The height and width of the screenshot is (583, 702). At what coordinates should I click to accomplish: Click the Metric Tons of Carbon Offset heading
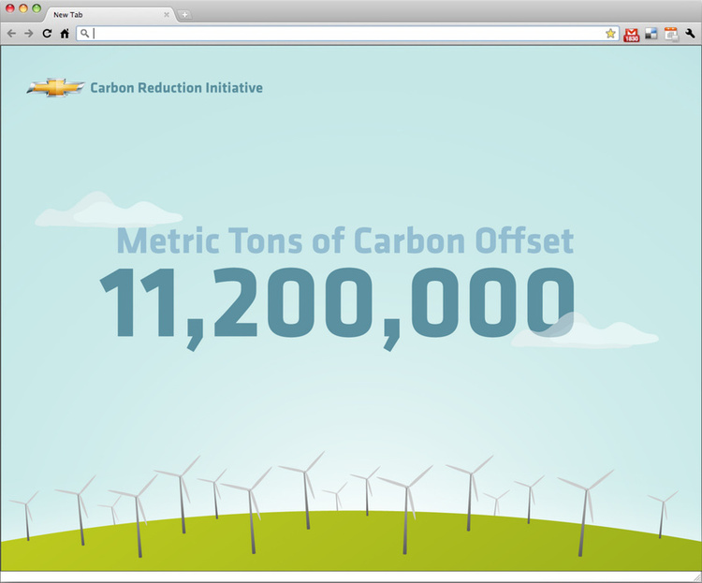[344, 240]
